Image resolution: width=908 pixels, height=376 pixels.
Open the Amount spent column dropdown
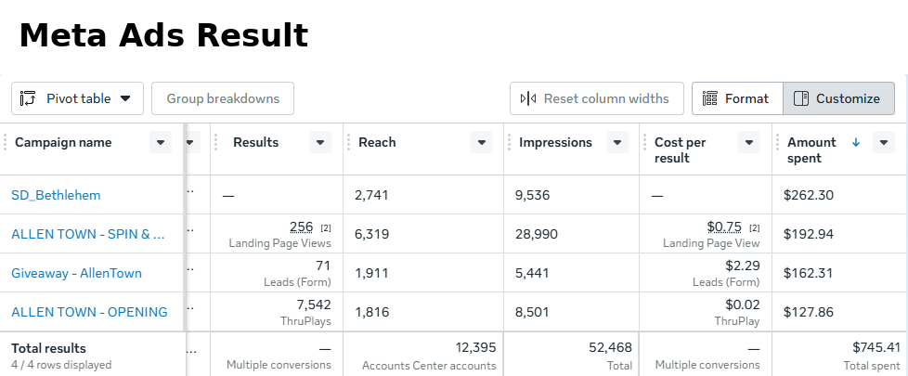coord(884,143)
